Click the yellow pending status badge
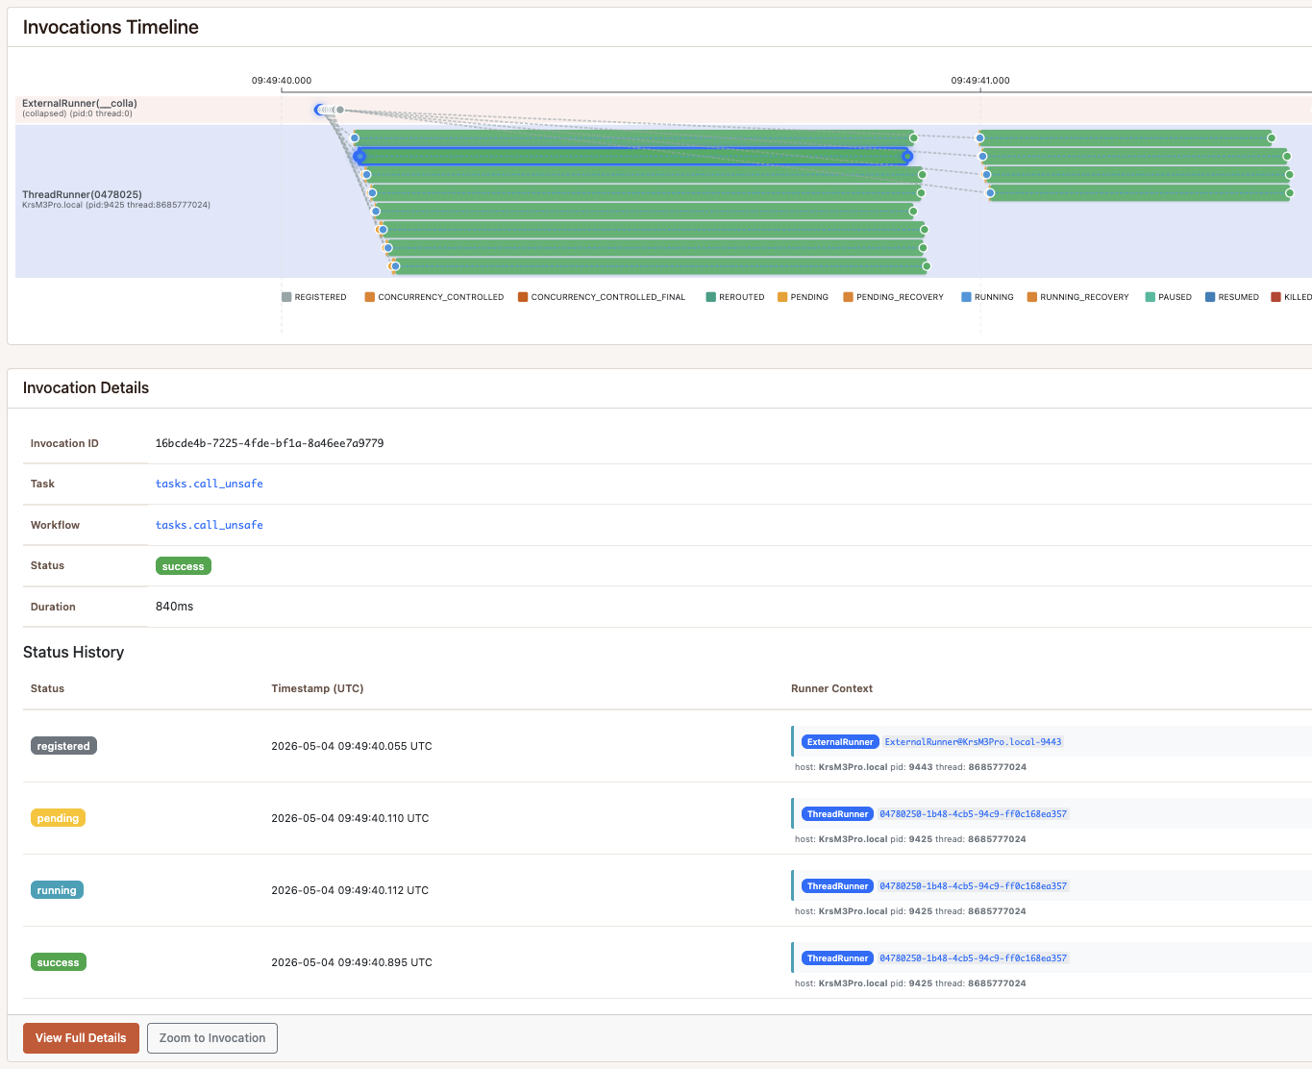This screenshot has width=1312, height=1069. coord(58,818)
